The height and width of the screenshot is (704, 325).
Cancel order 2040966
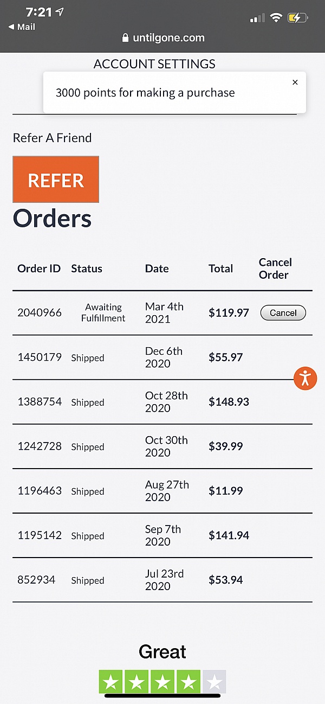pyautogui.click(x=283, y=313)
